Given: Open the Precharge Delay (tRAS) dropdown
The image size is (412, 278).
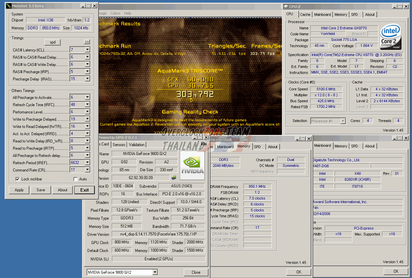Looking at the screenshot, I should point(87,79).
